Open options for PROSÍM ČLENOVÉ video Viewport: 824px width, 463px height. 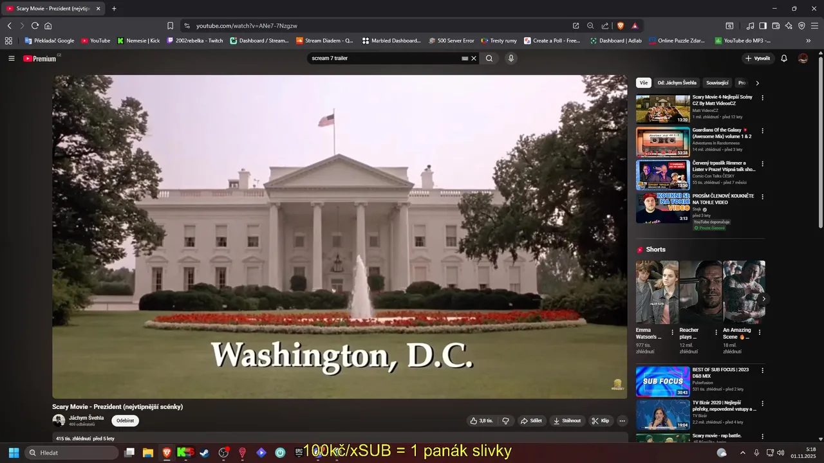(x=763, y=197)
